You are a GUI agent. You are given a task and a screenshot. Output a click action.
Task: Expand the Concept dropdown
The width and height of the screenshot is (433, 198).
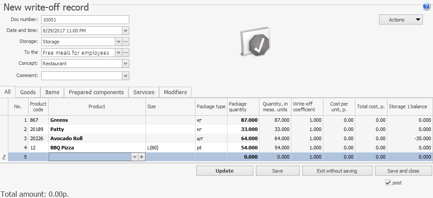point(125,64)
